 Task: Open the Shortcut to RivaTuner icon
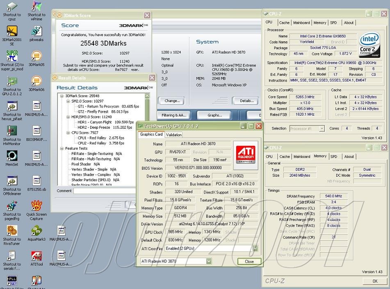(12, 235)
